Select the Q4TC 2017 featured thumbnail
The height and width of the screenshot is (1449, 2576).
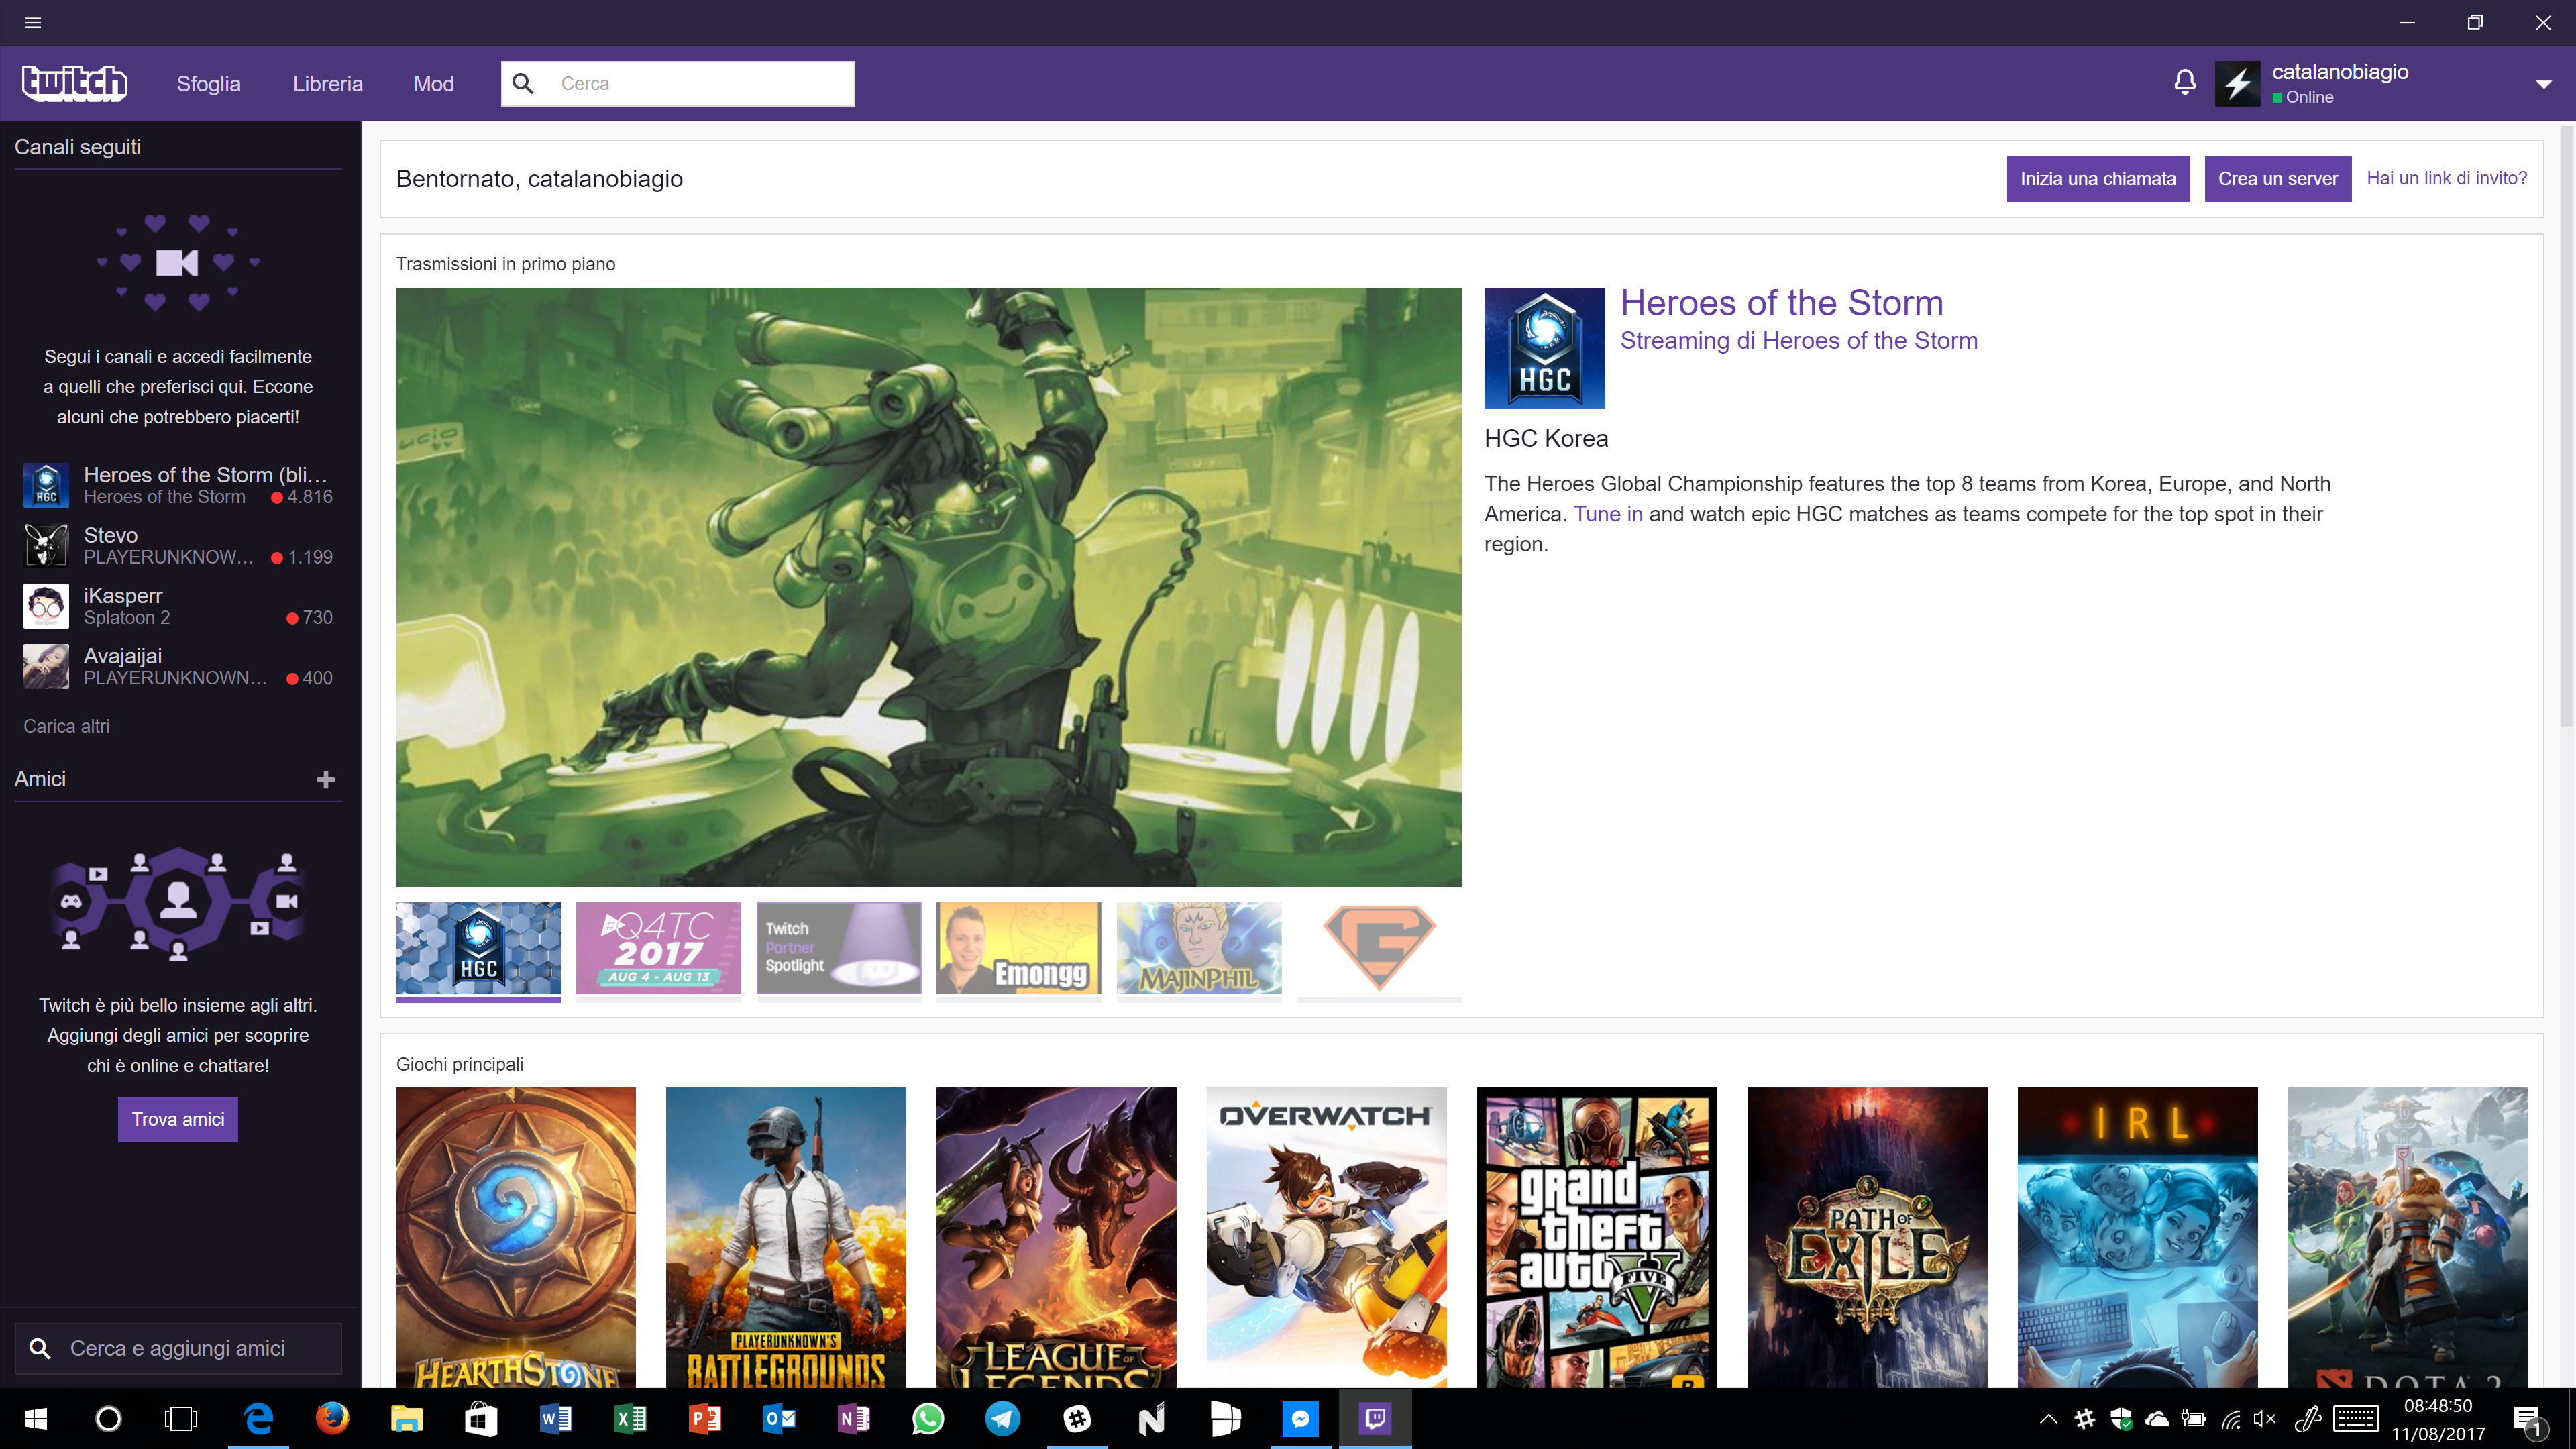pos(658,948)
